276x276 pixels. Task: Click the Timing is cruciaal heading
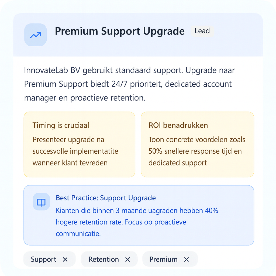point(61,125)
